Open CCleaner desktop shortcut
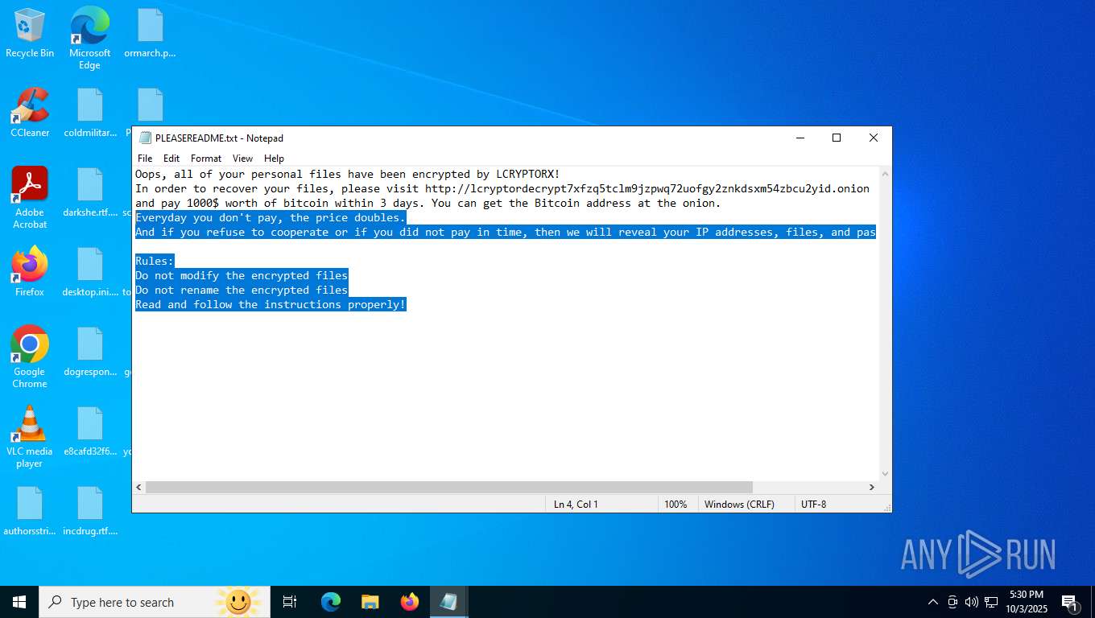Screen dimensions: 1095x618 (30, 113)
